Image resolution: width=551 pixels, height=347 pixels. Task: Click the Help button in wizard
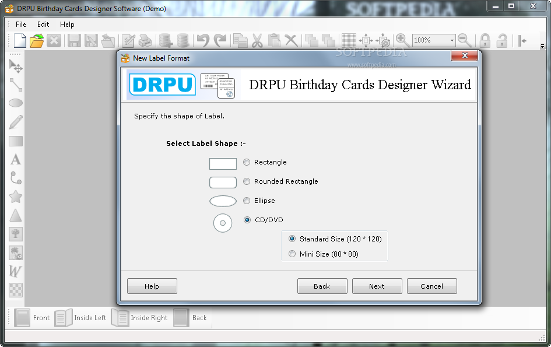(x=152, y=286)
